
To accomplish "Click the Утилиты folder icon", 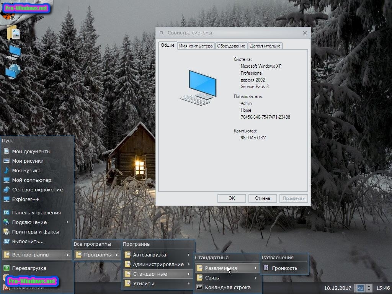I will click(x=128, y=284).
